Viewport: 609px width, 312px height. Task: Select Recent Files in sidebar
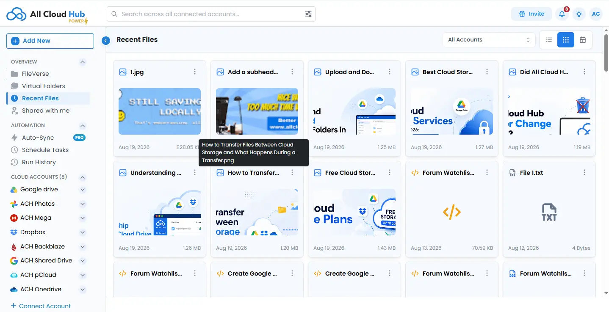point(48,98)
